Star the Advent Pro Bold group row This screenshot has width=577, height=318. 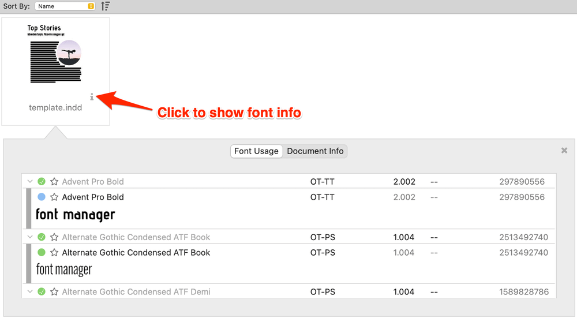[x=54, y=181]
